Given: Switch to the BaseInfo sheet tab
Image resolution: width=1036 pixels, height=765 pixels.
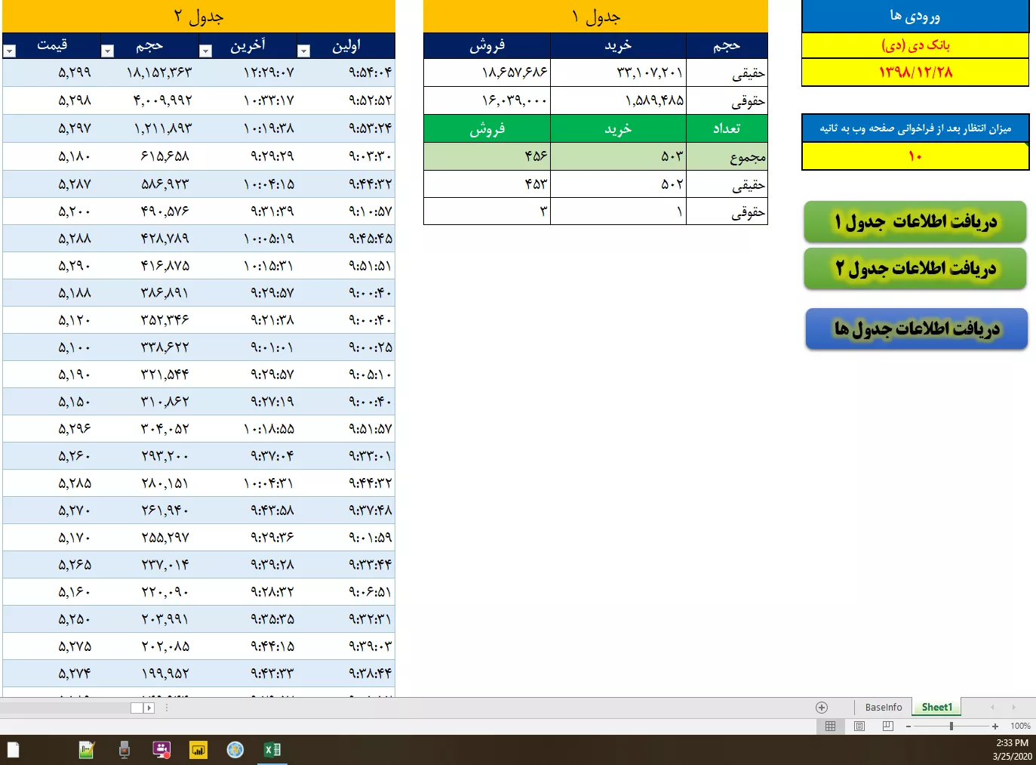Looking at the screenshot, I should click(x=883, y=708).
